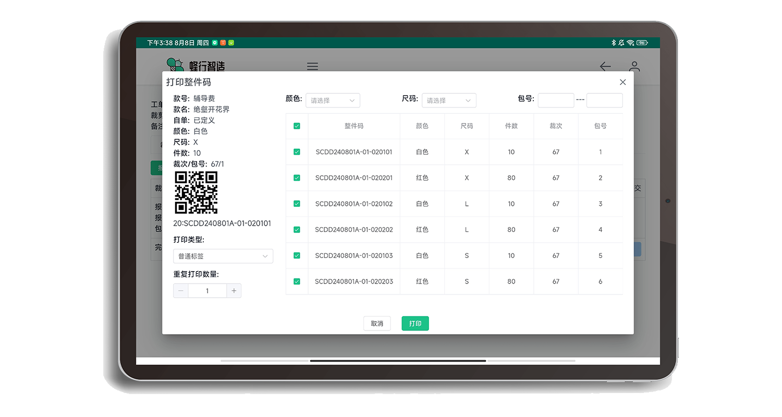Open the 颜色 selection dropdown

pos(333,100)
